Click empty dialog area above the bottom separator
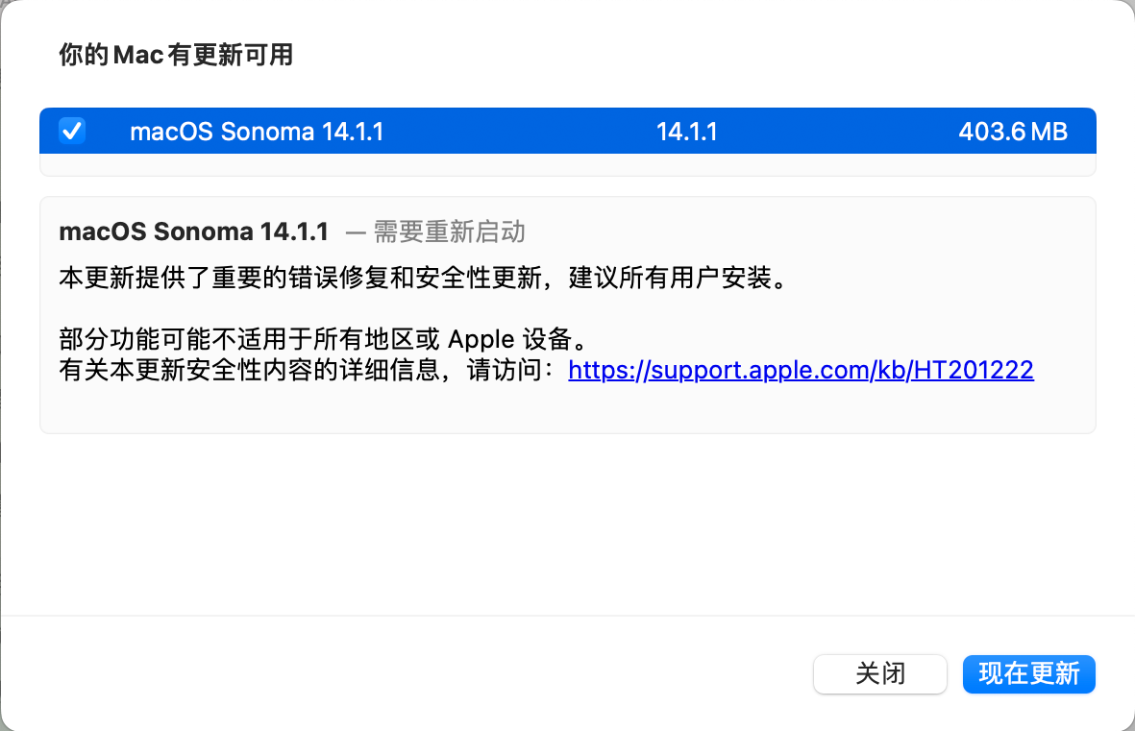This screenshot has height=731, width=1135. [x=567, y=528]
